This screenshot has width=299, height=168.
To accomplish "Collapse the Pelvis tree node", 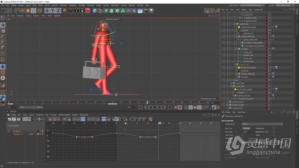I will pos(230,80).
